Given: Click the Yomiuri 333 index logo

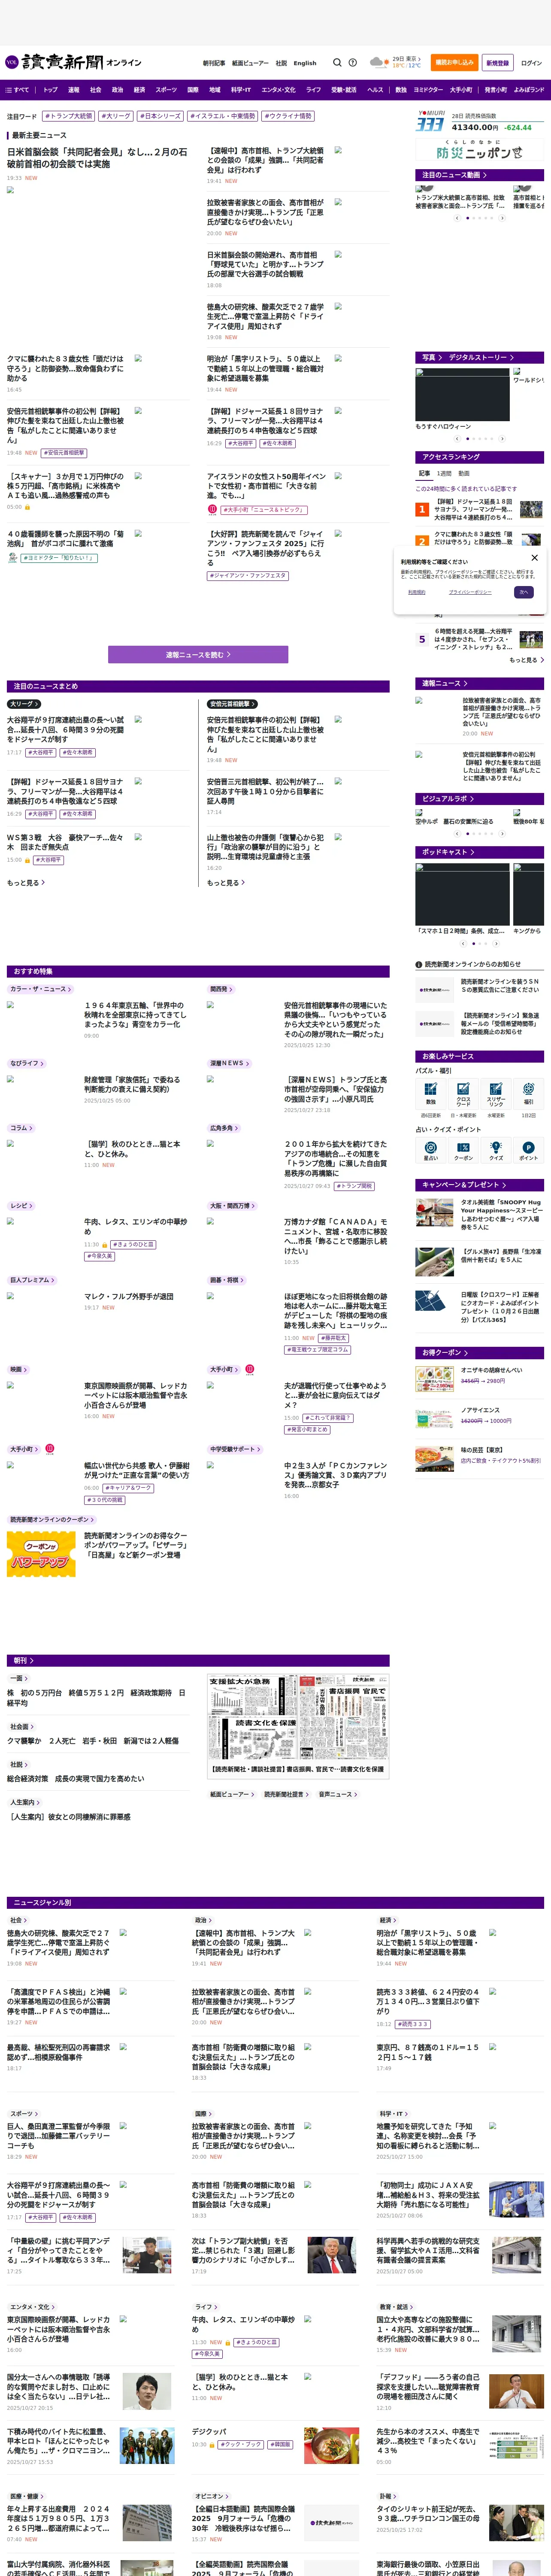Looking at the screenshot, I should (430, 121).
